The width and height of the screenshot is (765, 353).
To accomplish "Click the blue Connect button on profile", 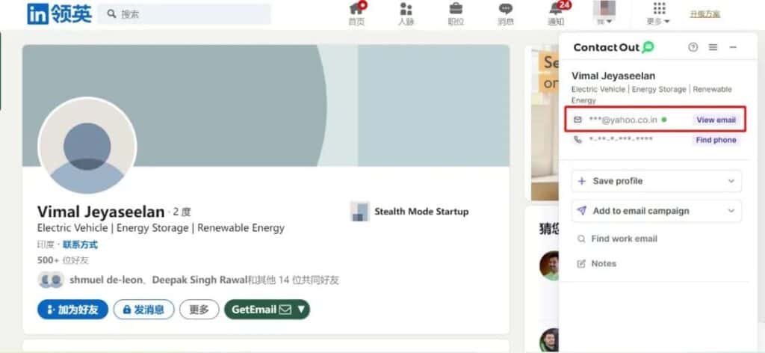I will (72, 310).
